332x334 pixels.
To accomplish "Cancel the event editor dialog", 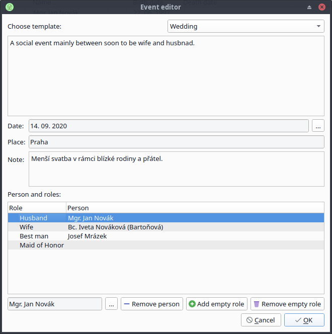I will 261,320.
